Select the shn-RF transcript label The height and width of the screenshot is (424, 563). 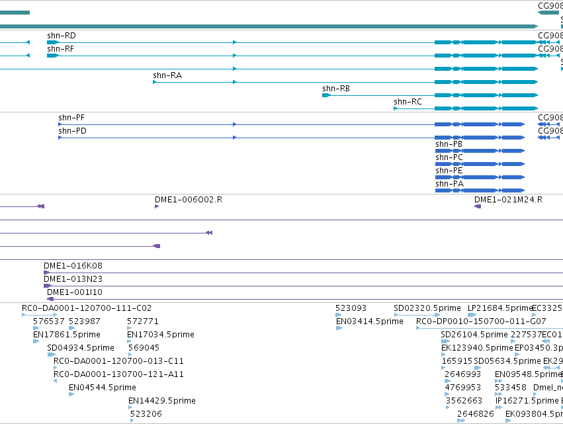tap(60, 49)
